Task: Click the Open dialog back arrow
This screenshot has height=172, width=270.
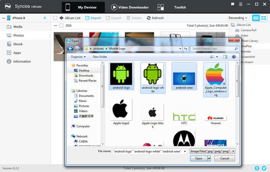Action: point(70,48)
